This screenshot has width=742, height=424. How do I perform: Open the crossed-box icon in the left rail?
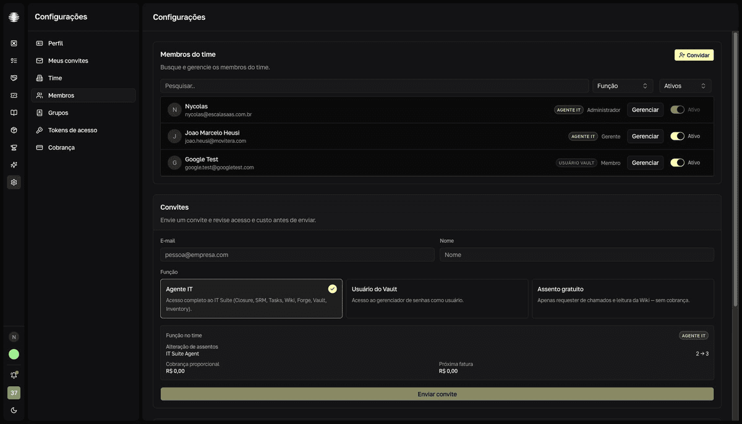14,43
